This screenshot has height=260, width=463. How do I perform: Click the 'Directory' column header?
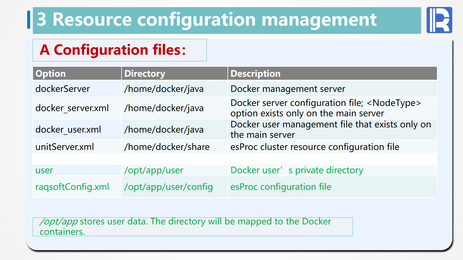pyautogui.click(x=145, y=74)
